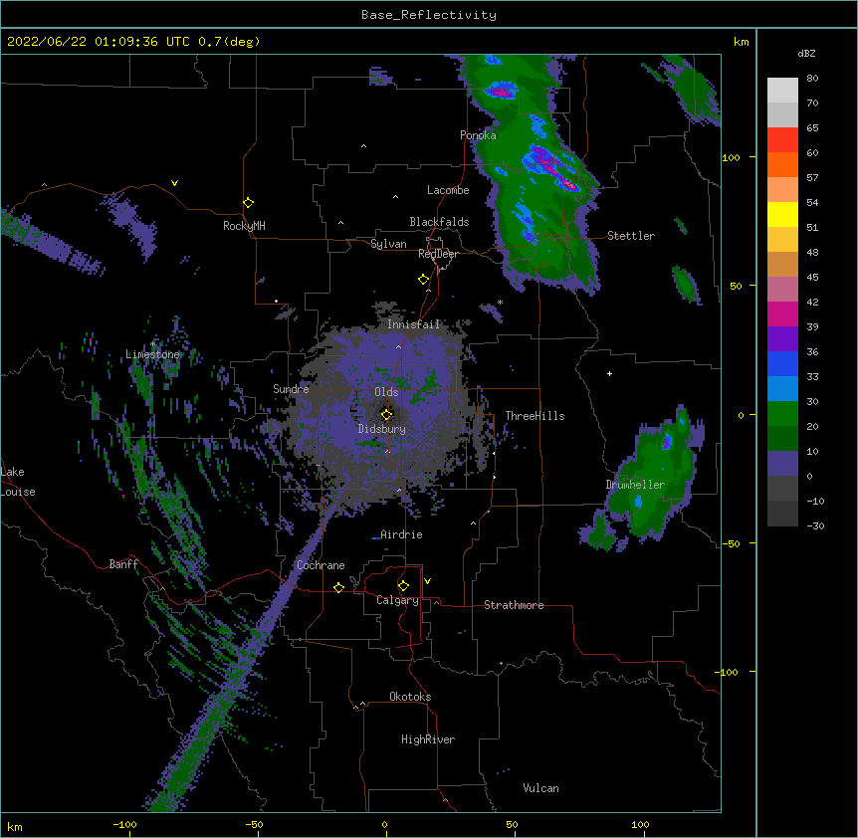The image size is (858, 838).
Task: Click the Limestone label
Action: tap(152, 354)
